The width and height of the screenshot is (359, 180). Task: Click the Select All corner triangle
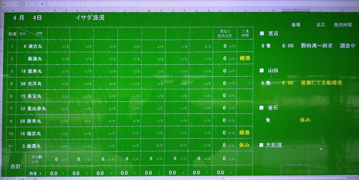click(2, 10)
